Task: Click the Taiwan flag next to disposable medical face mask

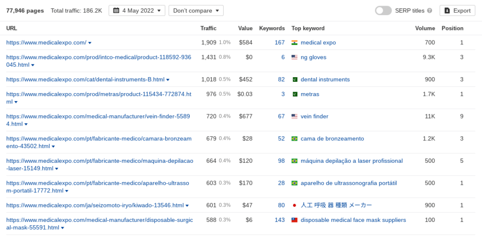Action: (x=295, y=220)
